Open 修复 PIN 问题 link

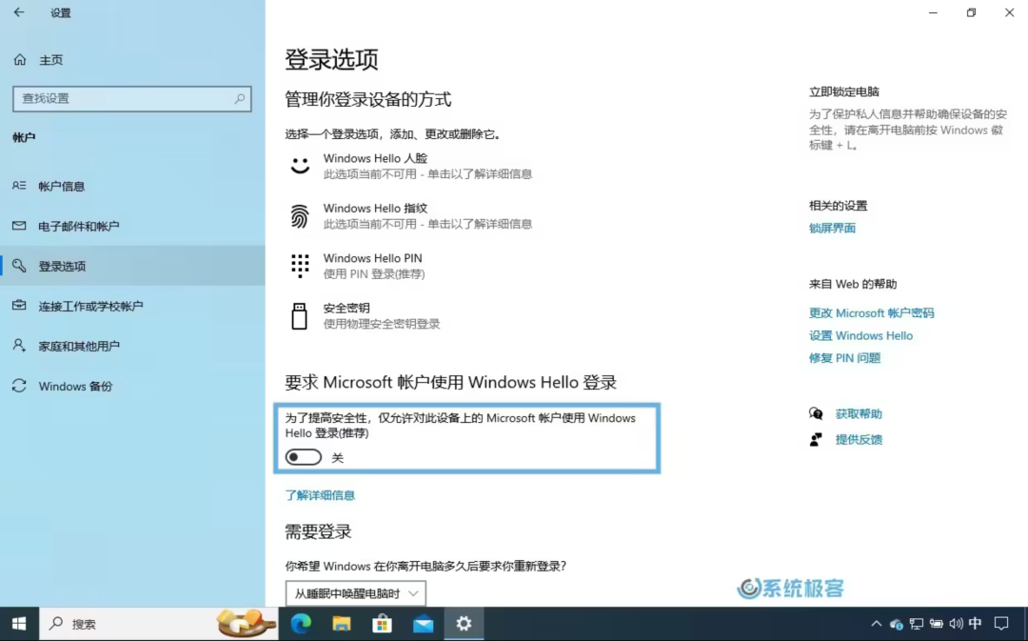click(844, 358)
